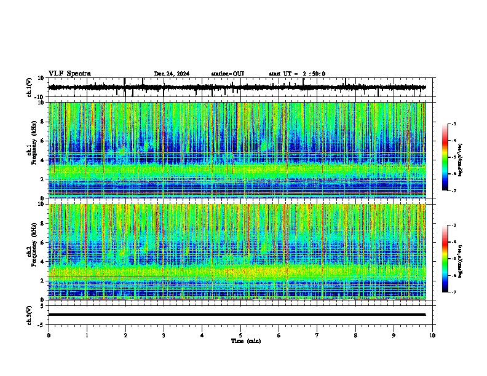Image resolution: width=487 pixels, height=376 pixels.
Task: Click the '-5' tick on the ch.3(V) axis
Action: tap(42, 325)
